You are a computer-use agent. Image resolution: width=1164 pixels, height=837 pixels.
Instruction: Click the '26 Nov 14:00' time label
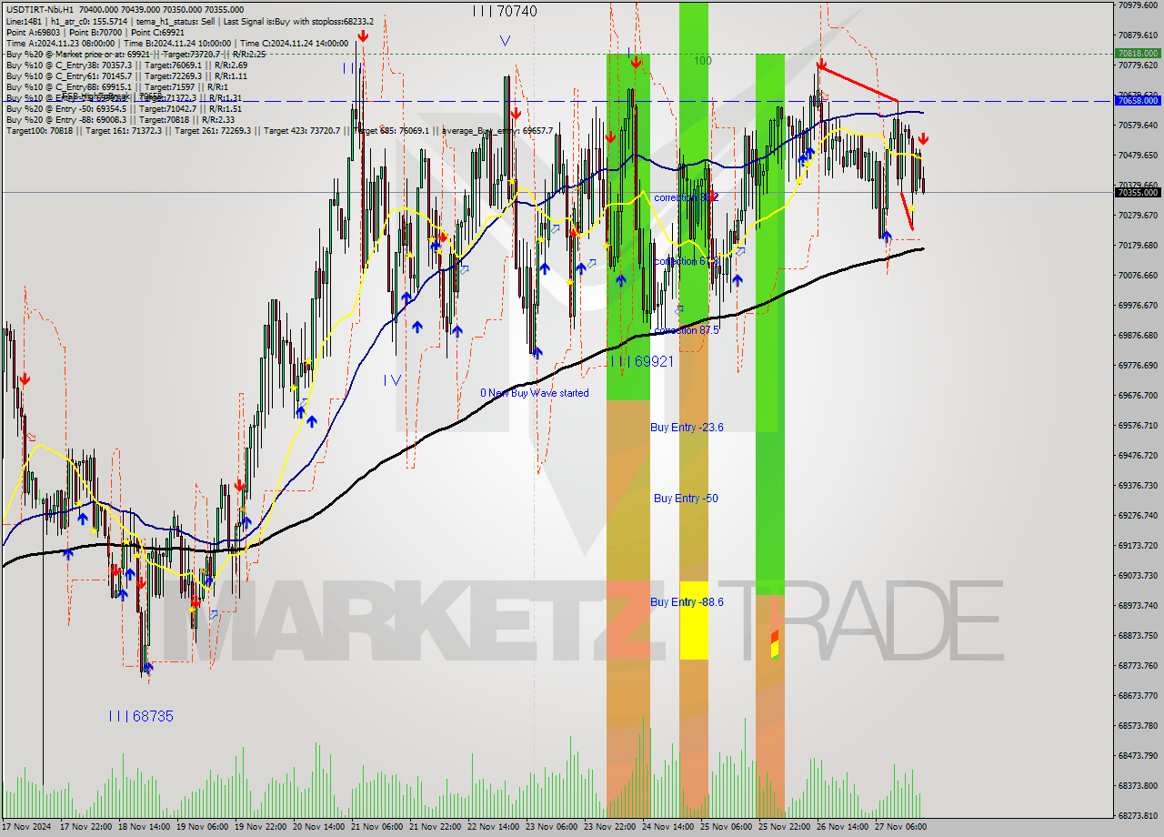coord(843,828)
